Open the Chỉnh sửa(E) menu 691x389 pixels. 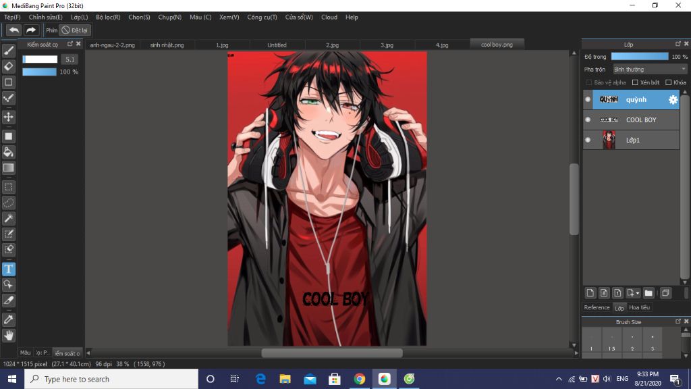tap(45, 17)
